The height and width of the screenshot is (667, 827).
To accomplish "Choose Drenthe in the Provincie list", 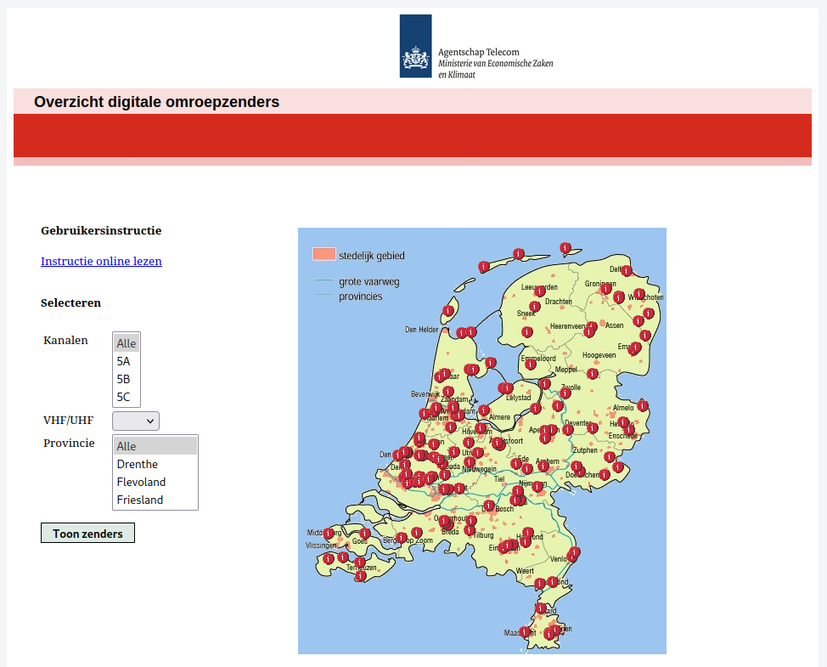I will point(138,464).
